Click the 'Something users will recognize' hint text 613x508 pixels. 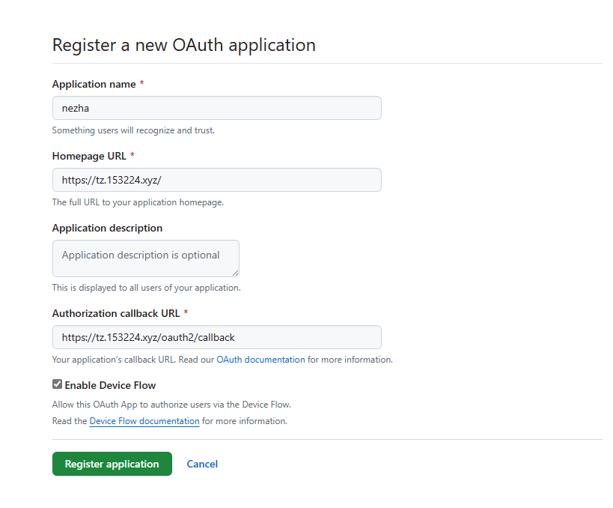tap(133, 130)
